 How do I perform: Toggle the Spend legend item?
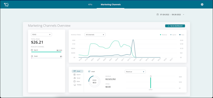[x=173, y=35]
